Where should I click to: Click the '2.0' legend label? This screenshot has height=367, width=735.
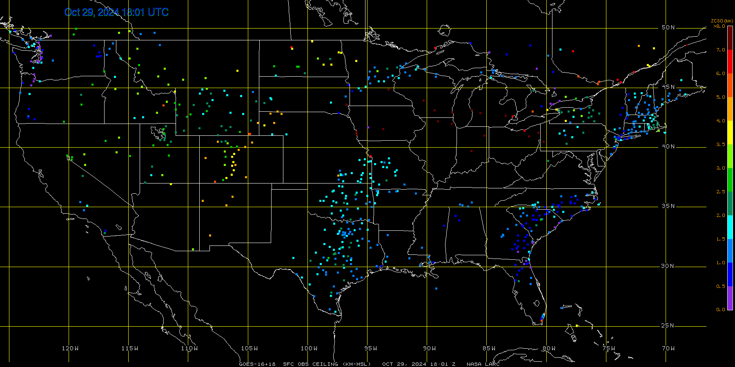721,215
